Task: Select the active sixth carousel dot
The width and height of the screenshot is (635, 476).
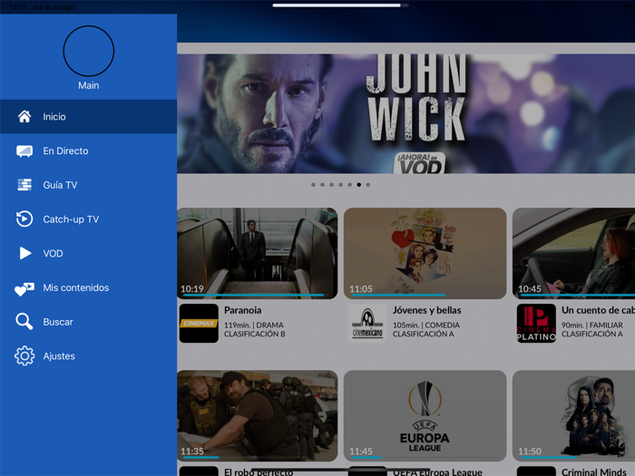Action: coord(359,185)
